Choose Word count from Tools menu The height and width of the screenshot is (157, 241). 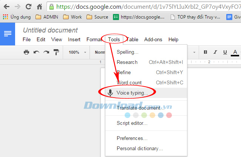pos(146,82)
